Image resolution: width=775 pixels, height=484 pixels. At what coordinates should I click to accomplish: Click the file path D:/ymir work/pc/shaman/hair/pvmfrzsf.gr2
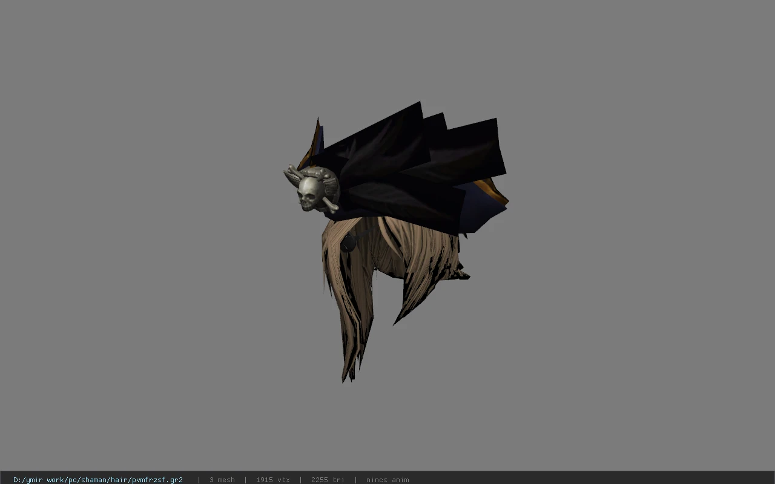tap(98, 480)
